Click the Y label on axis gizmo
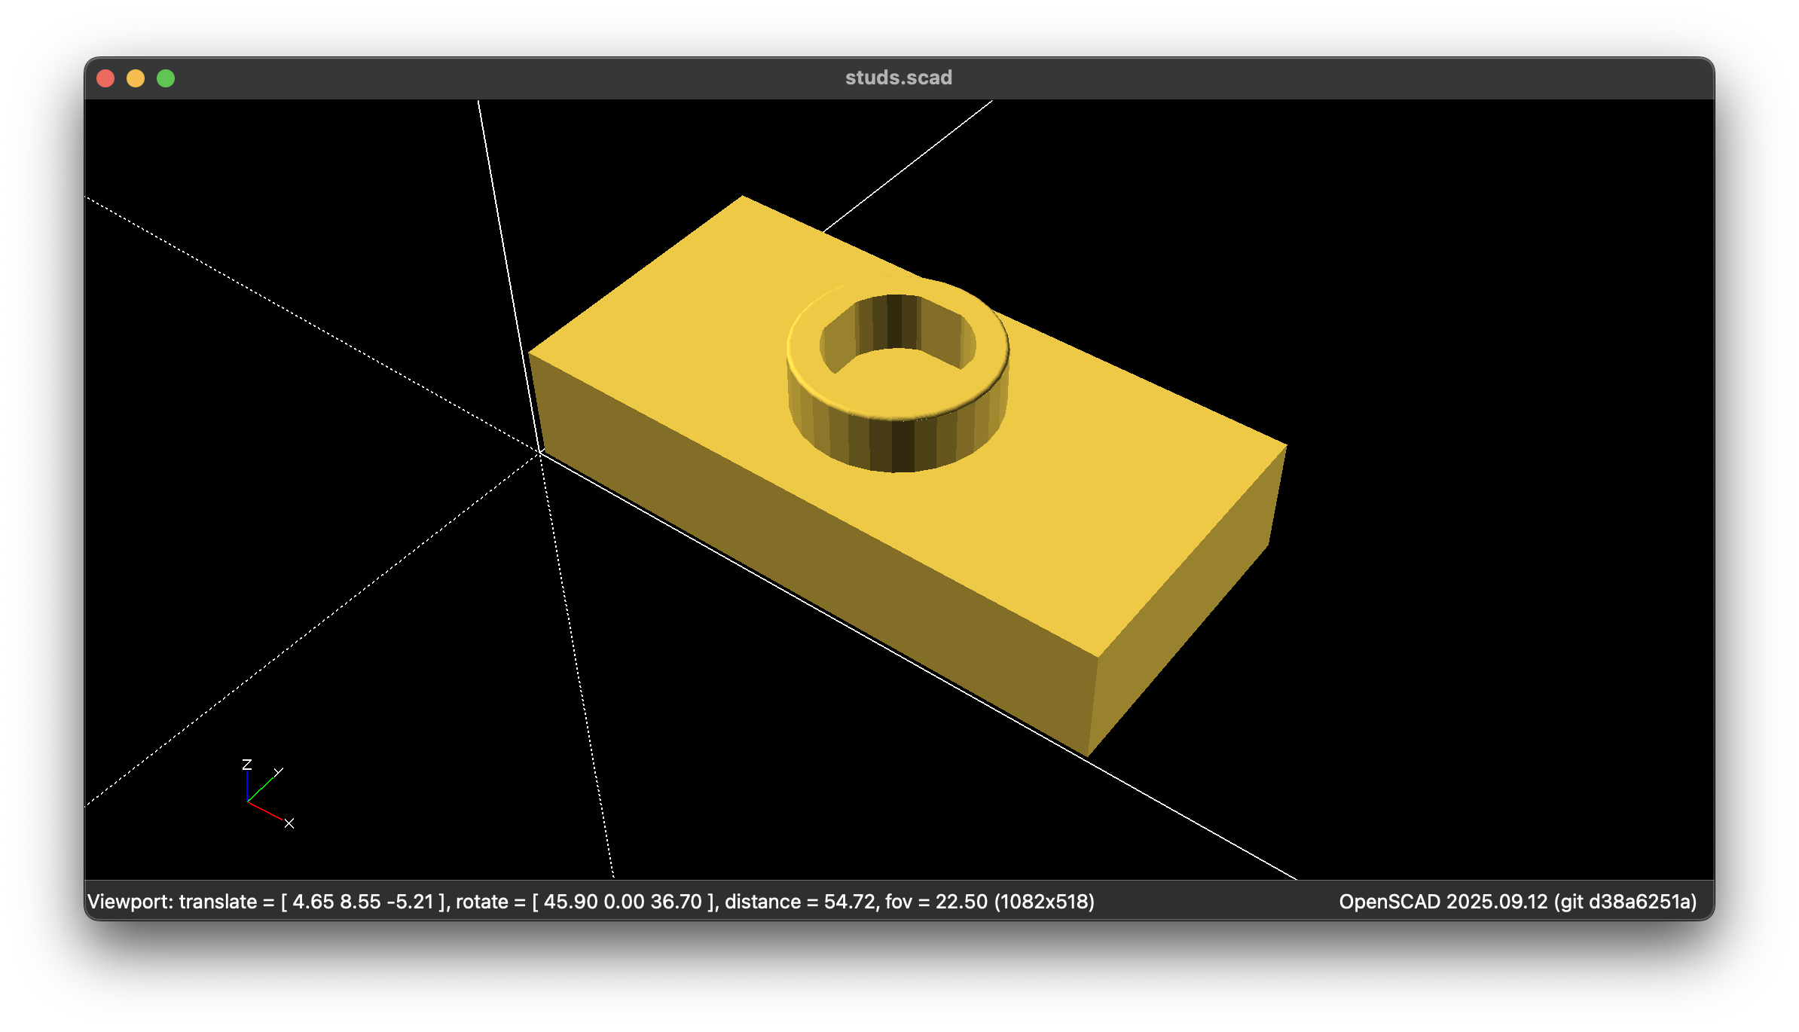This screenshot has width=1799, height=1032. coord(279,771)
